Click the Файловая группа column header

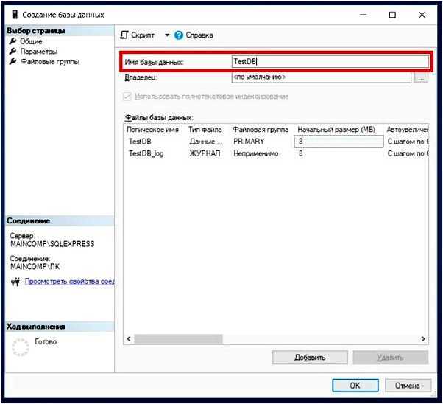click(x=261, y=130)
